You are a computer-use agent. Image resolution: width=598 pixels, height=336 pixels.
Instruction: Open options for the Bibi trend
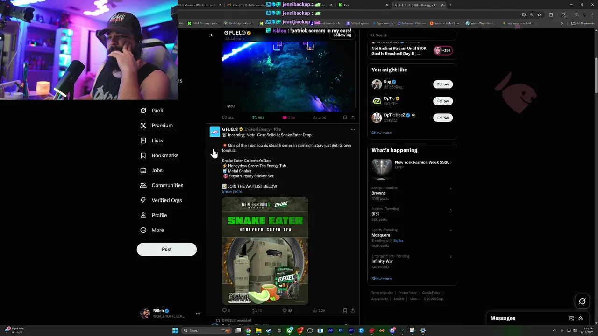coord(450,210)
